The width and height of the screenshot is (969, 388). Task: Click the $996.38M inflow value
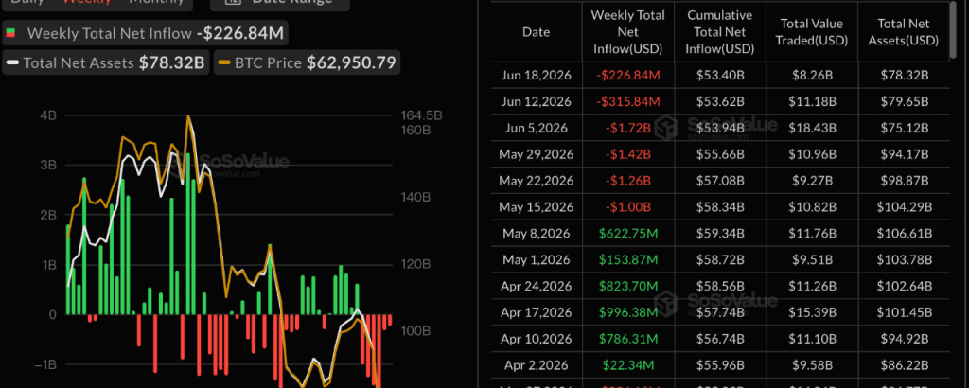click(x=628, y=312)
